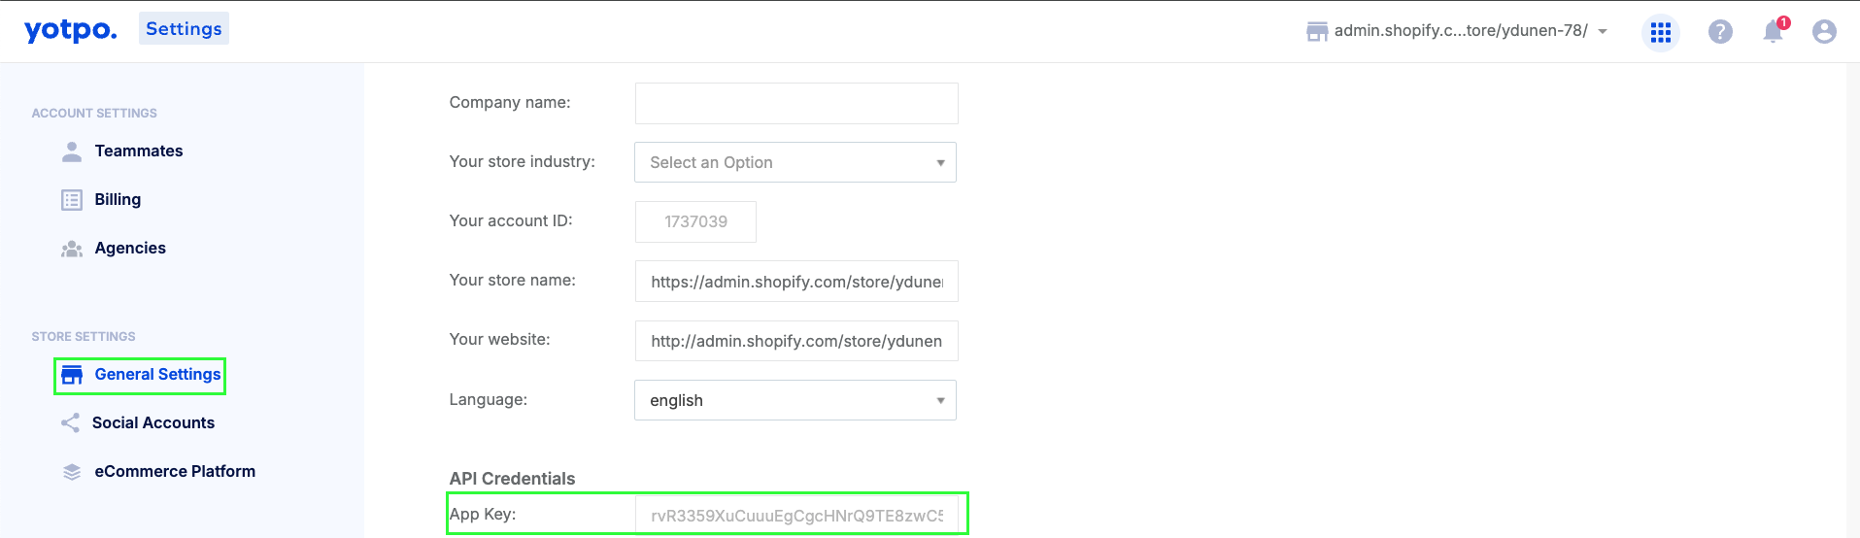Click the Your website field
The image size is (1860, 538).
point(796,341)
